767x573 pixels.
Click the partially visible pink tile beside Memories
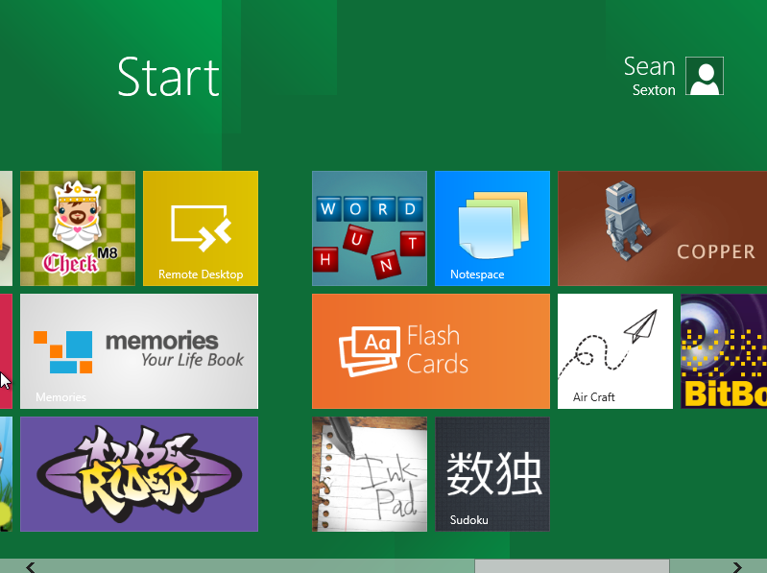5,351
